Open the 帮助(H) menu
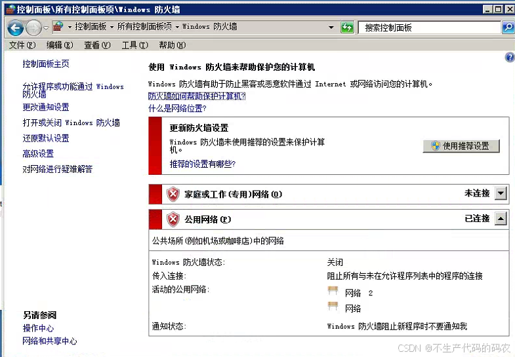Screen dimensions: 515x357 pos(172,45)
